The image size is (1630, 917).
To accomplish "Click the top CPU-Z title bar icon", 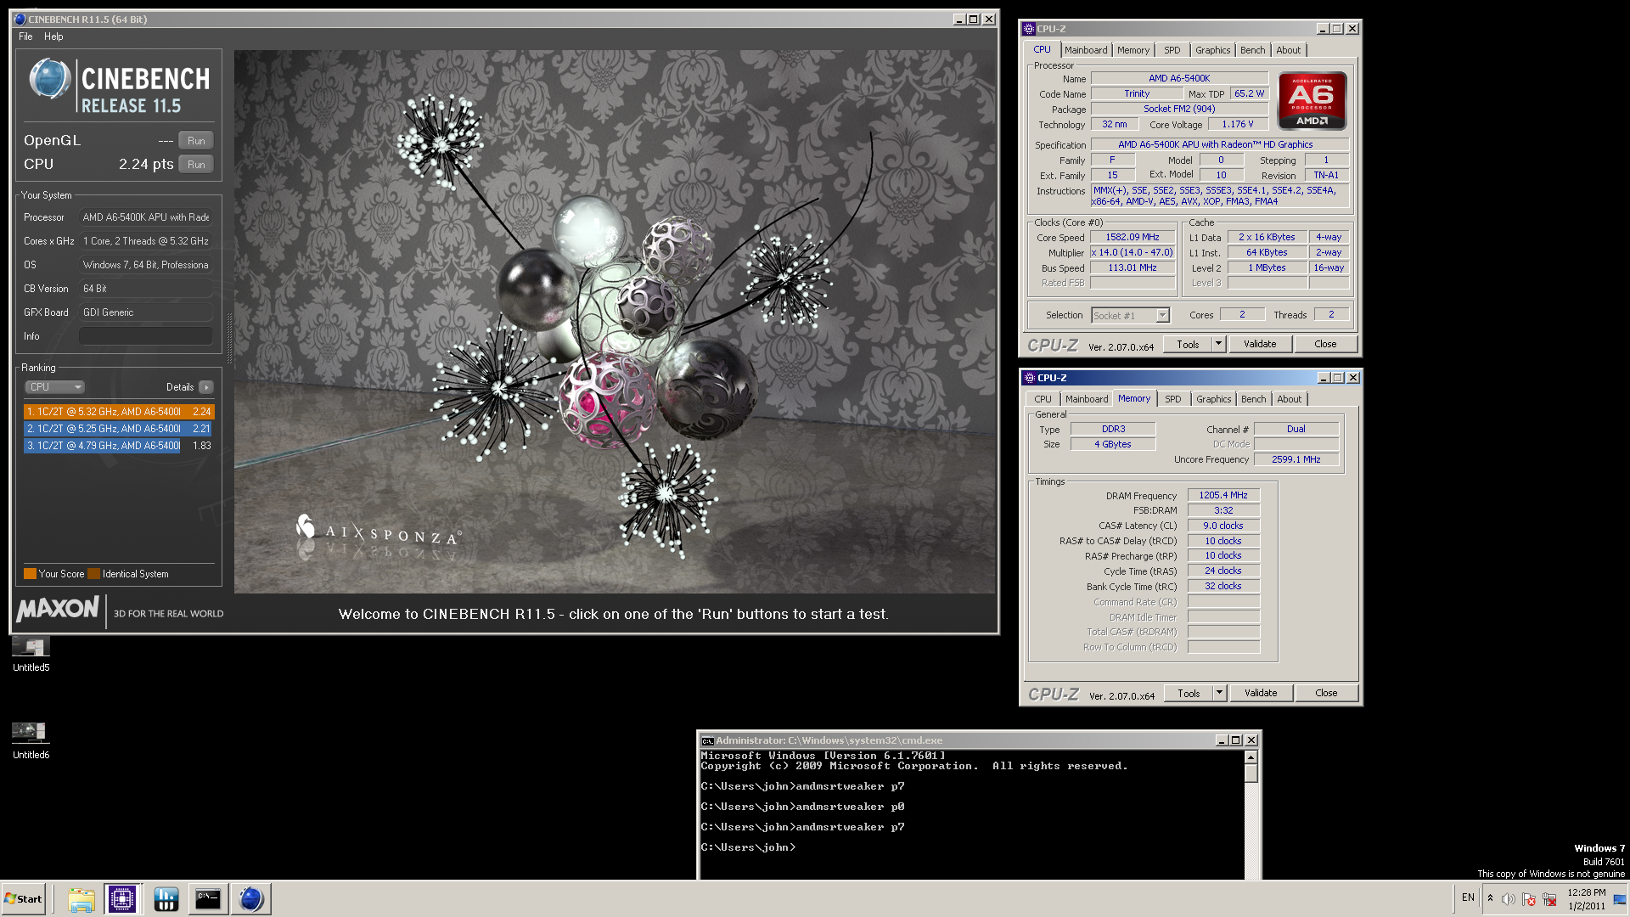I will [x=1028, y=29].
